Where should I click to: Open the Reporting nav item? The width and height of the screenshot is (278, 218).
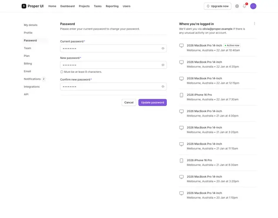(x=112, y=6)
